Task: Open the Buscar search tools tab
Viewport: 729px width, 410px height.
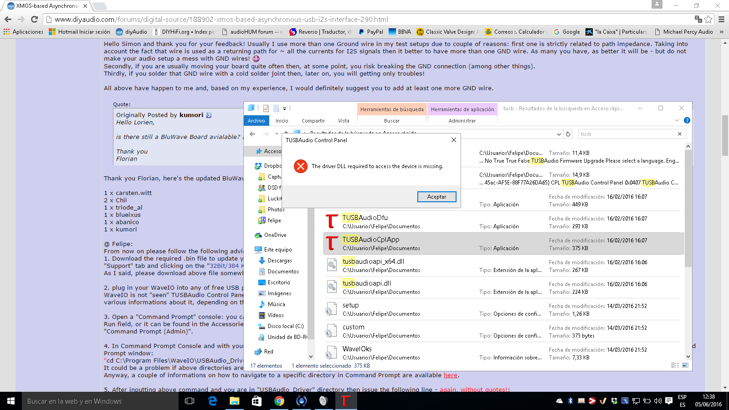Action: tap(392, 121)
